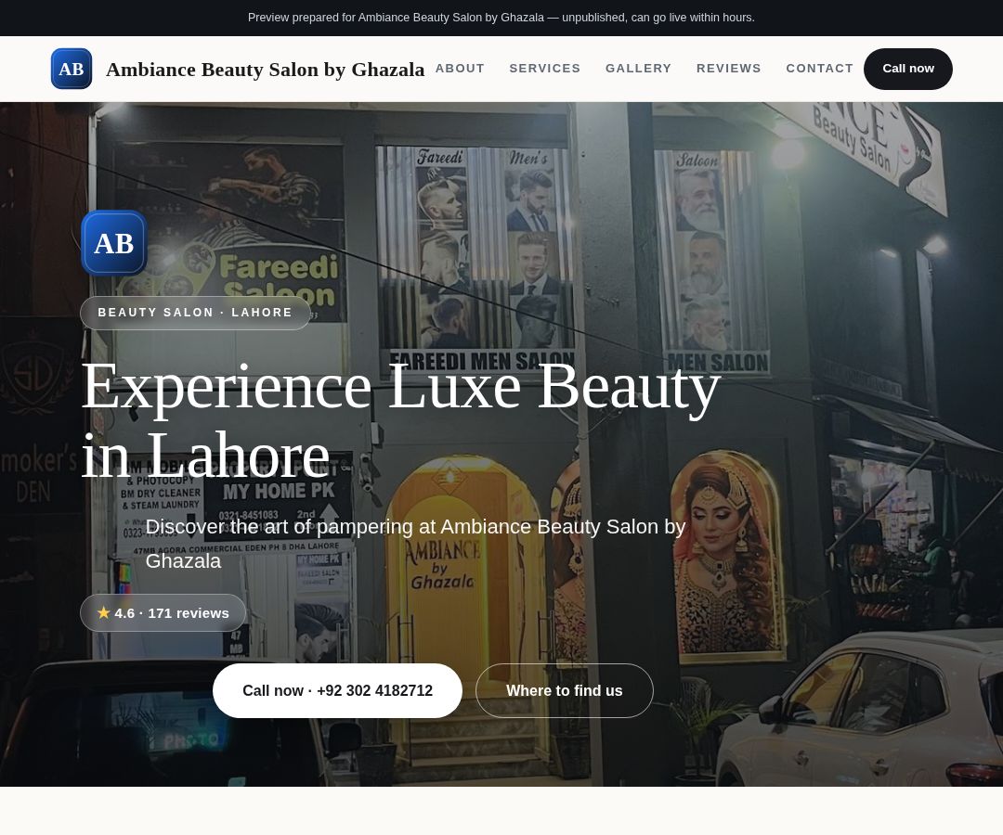Click the Call now button in the header
The image size is (1003, 835).
tap(907, 69)
